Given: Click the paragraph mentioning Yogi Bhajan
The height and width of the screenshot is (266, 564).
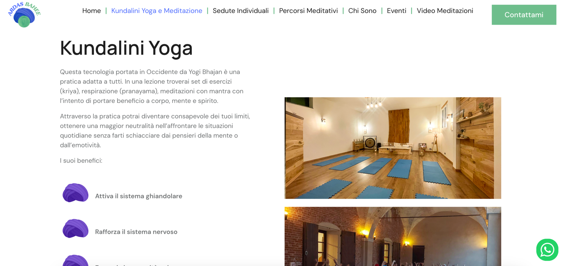Looking at the screenshot, I should pos(152,86).
